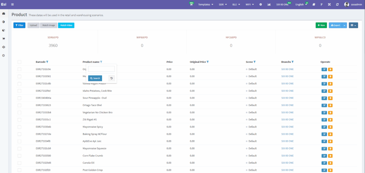Image resolution: width=365 pixels, height=173 pixels.
Task: Open the SDR menu in the top bar
Action: click(223, 5)
